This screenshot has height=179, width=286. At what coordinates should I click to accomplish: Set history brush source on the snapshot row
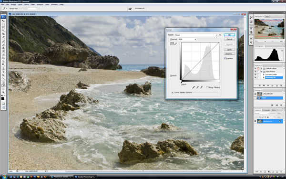pos(255,94)
